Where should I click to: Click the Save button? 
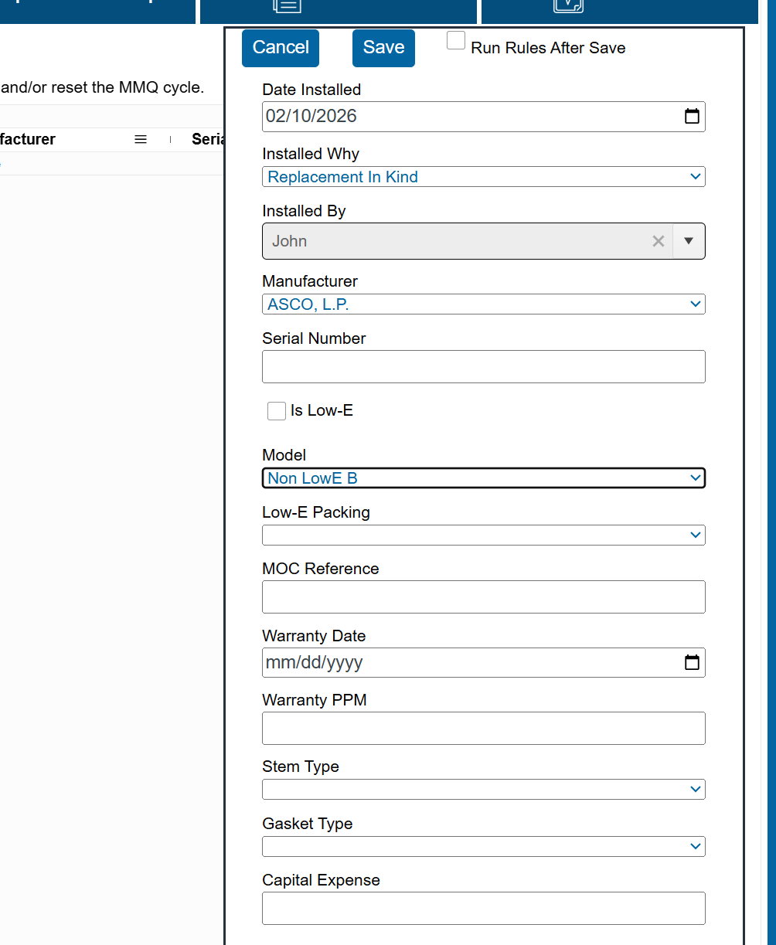(x=383, y=48)
